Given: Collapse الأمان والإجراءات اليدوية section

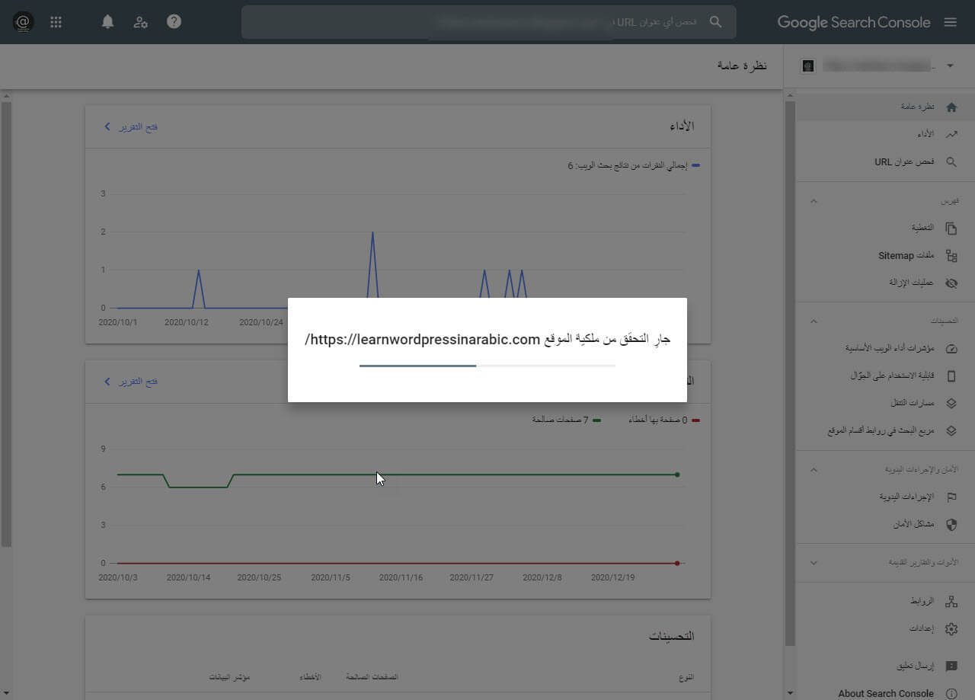Looking at the screenshot, I should coord(814,470).
